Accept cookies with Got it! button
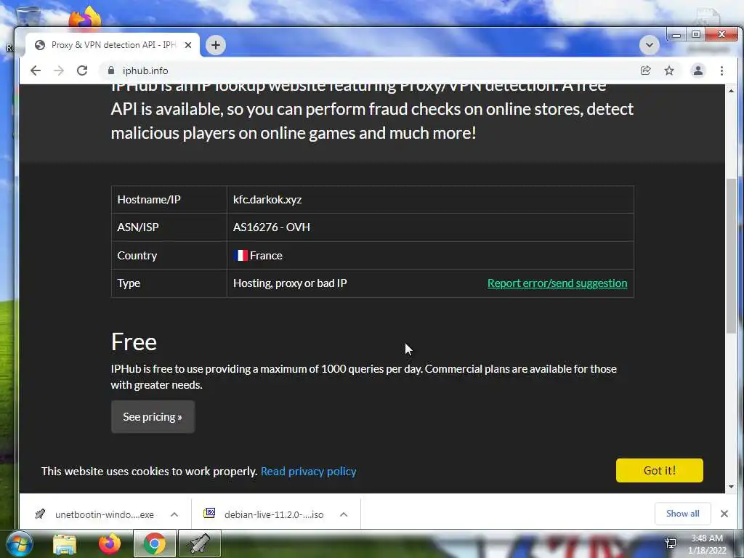 tap(660, 470)
